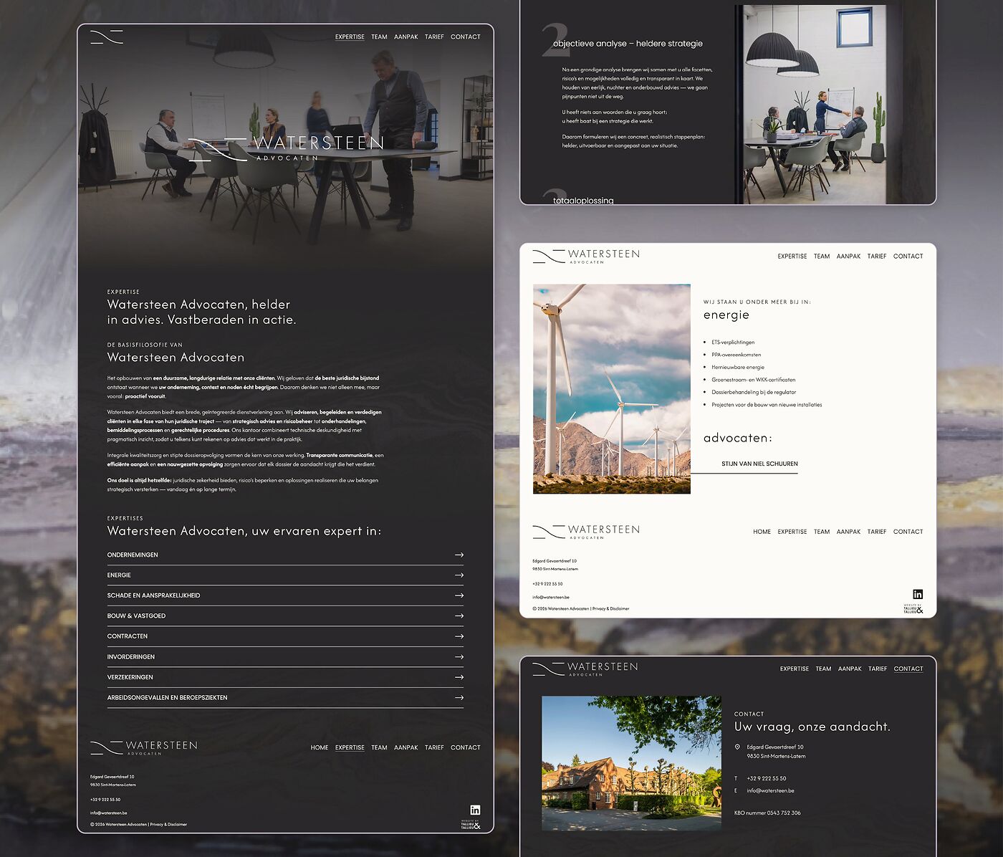Image resolution: width=1003 pixels, height=857 pixels.
Task: Select TEAM in the dark homepage top navigation
Action: pyautogui.click(x=379, y=37)
